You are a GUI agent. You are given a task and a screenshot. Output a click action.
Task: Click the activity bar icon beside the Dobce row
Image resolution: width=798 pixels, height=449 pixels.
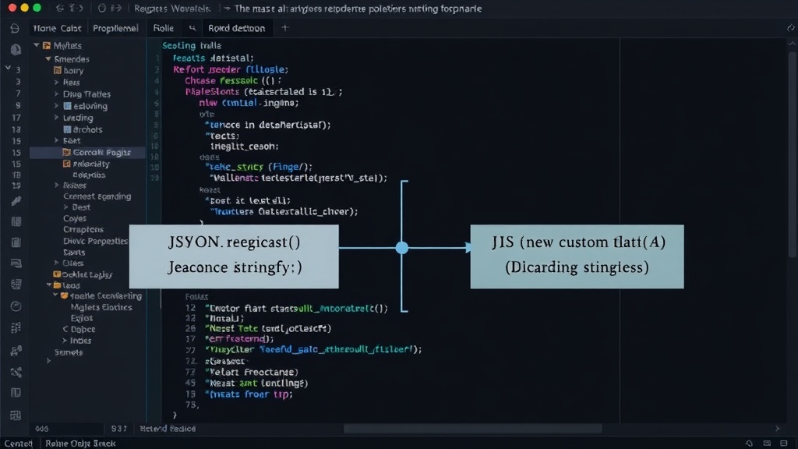point(16,351)
